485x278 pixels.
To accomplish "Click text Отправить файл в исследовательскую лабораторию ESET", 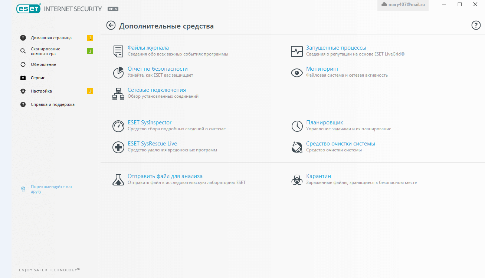I will (187, 182).
